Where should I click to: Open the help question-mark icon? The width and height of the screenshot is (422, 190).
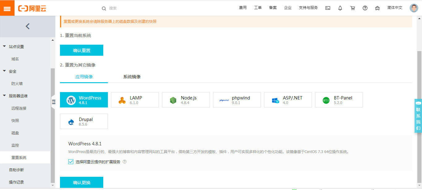[x=365, y=8]
